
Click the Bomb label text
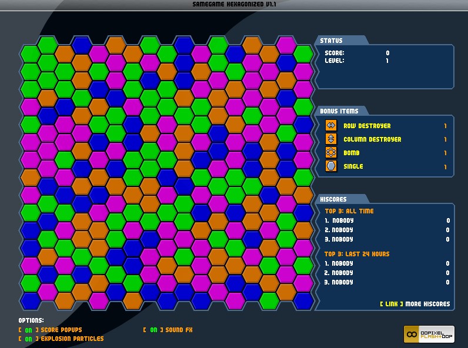(x=352, y=153)
